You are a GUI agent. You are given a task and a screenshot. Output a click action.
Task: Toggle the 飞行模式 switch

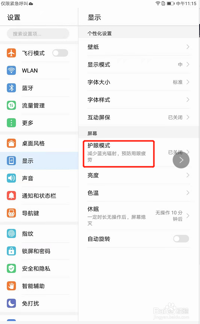(x=60, y=53)
